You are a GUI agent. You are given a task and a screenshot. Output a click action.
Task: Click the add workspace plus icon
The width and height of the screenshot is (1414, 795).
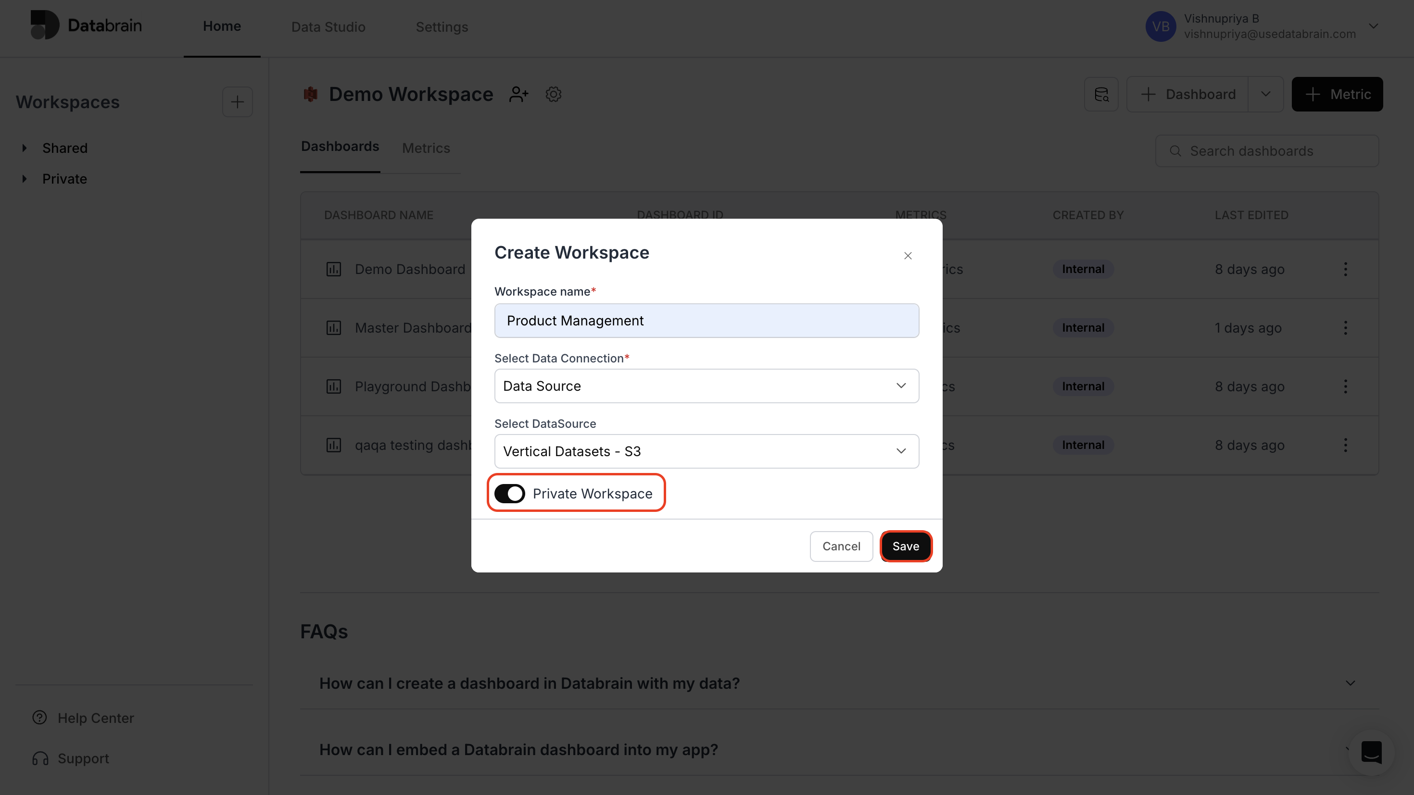coord(237,102)
